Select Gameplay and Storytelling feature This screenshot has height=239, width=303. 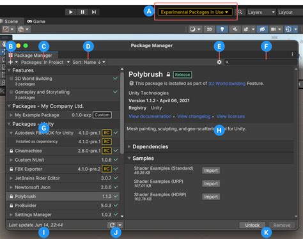coord(63,95)
